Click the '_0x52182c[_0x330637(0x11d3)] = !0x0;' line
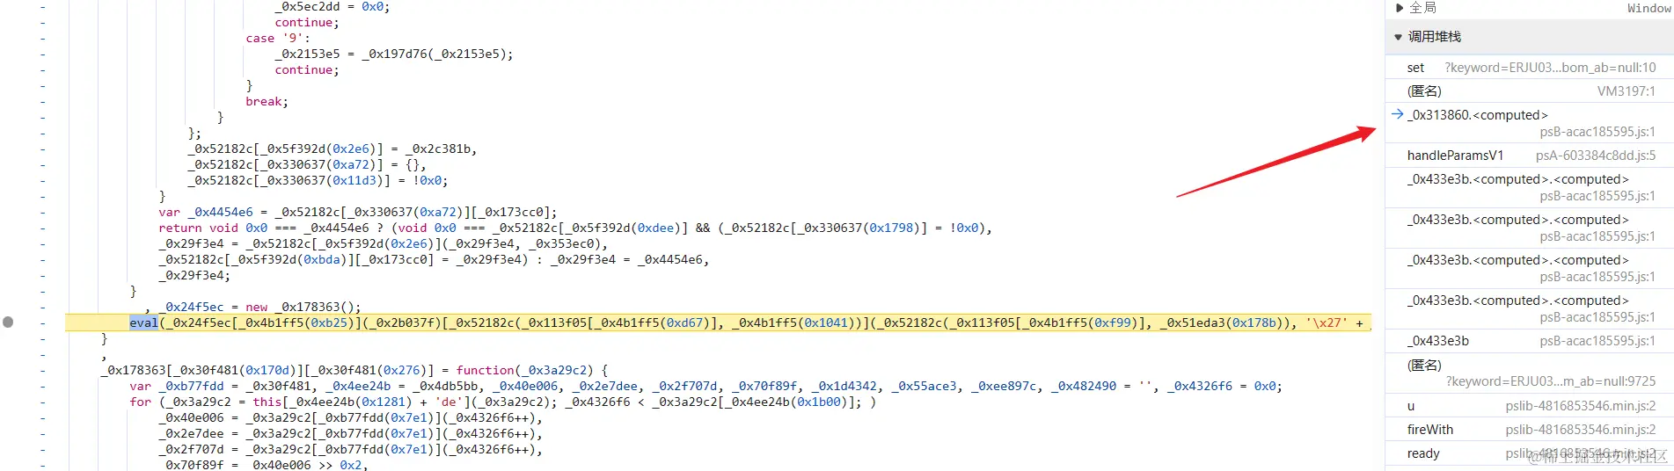This screenshot has width=1674, height=471. tap(318, 181)
